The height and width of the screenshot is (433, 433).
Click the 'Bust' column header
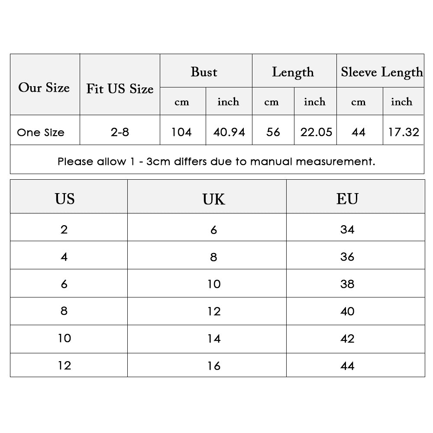(x=206, y=71)
